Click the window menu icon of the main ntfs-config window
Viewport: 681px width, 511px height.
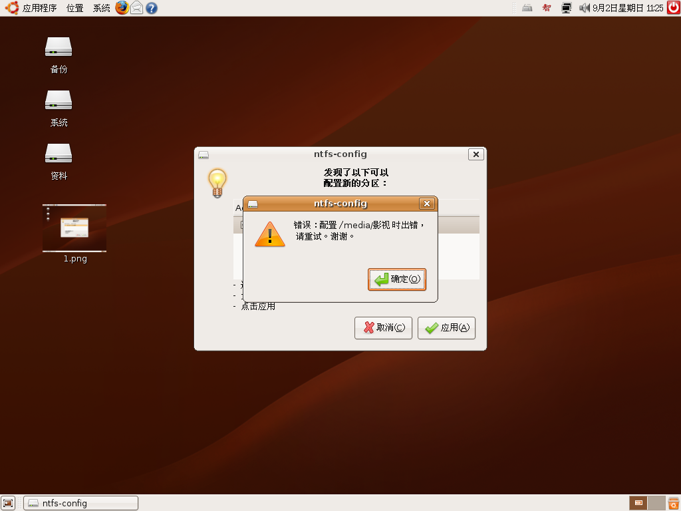(204, 154)
